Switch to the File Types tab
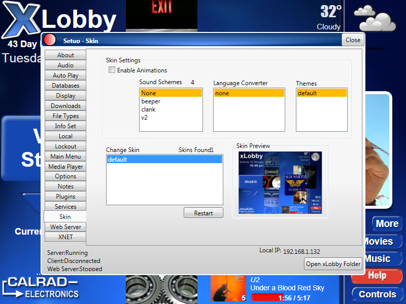Image resolution: width=406 pixels, height=304 pixels. [x=65, y=116]
